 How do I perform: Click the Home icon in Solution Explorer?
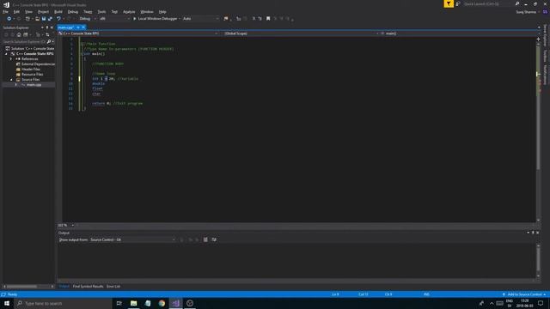[19, 34]
